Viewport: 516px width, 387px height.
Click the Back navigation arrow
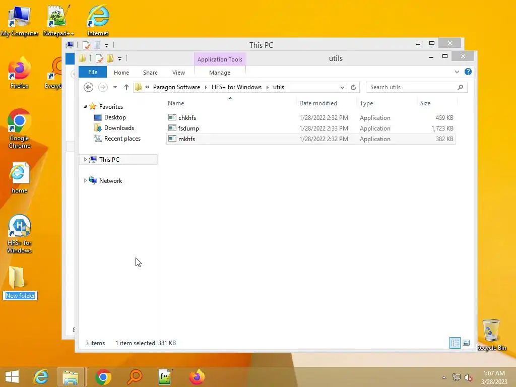click(88, 87)
